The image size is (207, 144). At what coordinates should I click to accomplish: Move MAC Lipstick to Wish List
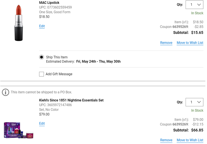pos(190,43)
